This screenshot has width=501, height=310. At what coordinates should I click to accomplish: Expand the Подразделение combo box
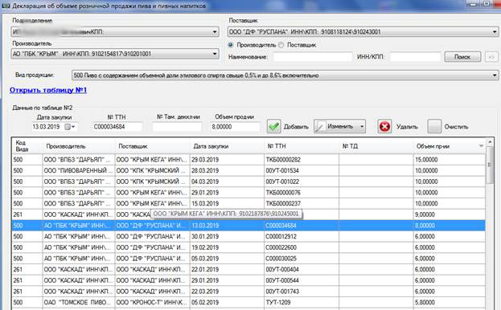pos(215,32)
